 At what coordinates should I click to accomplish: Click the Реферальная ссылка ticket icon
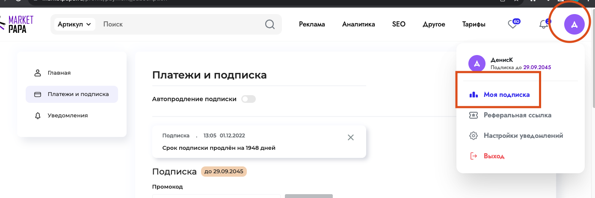point(474,115)
